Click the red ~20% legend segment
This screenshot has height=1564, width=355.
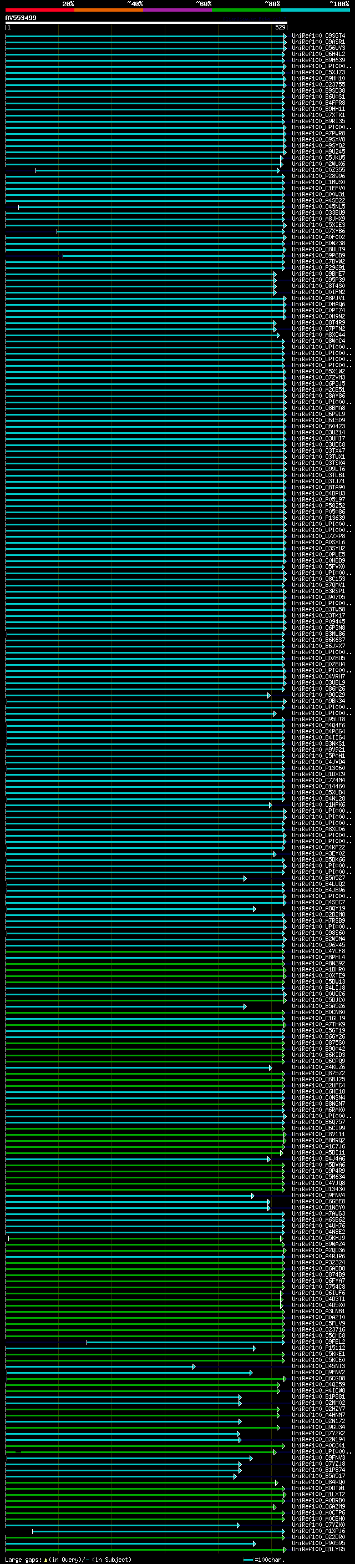click(x=39, y=10)
